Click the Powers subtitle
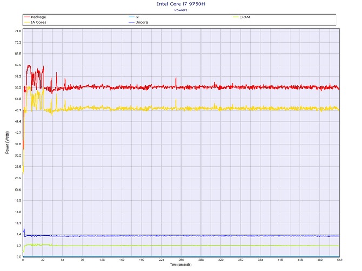 pos(181,10)
